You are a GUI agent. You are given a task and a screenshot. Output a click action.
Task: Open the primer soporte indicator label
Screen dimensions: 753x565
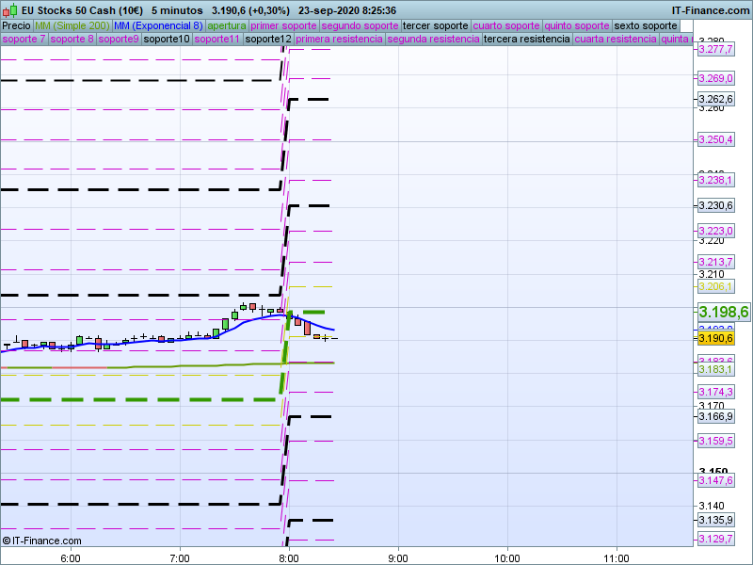click(x=283, y=25)
